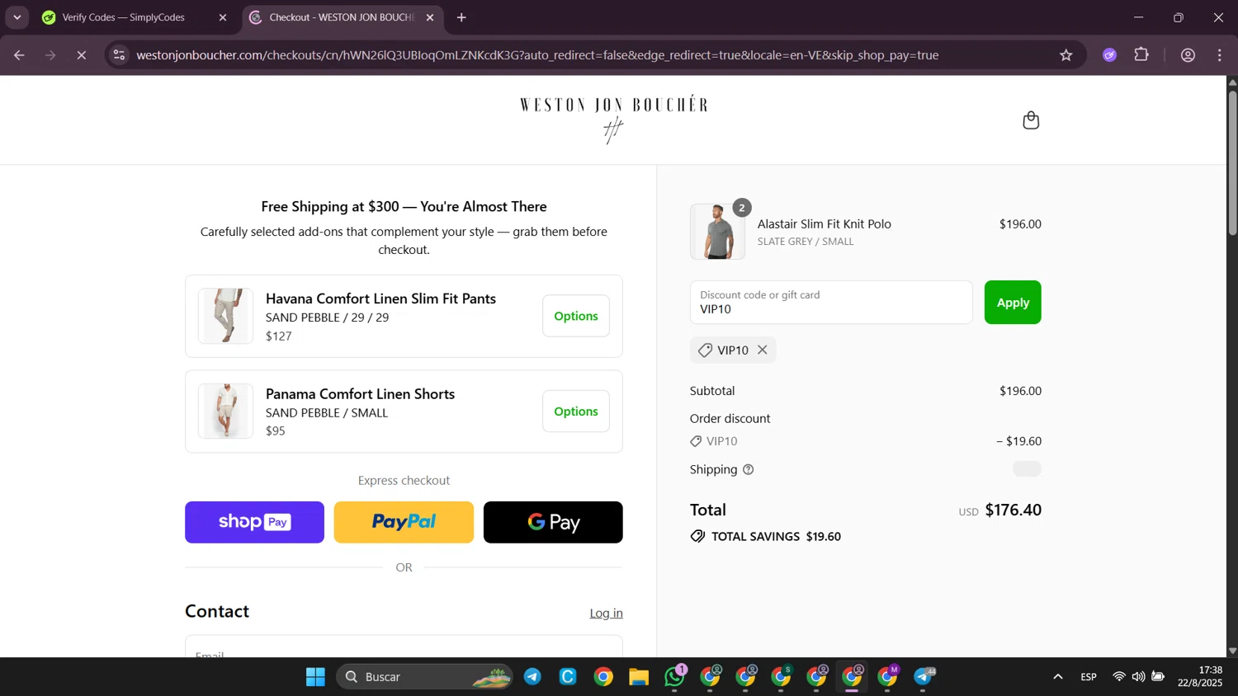Open the shopping bag cart icon
Screen dimensions: 1238x696
tap(1030, 120)
